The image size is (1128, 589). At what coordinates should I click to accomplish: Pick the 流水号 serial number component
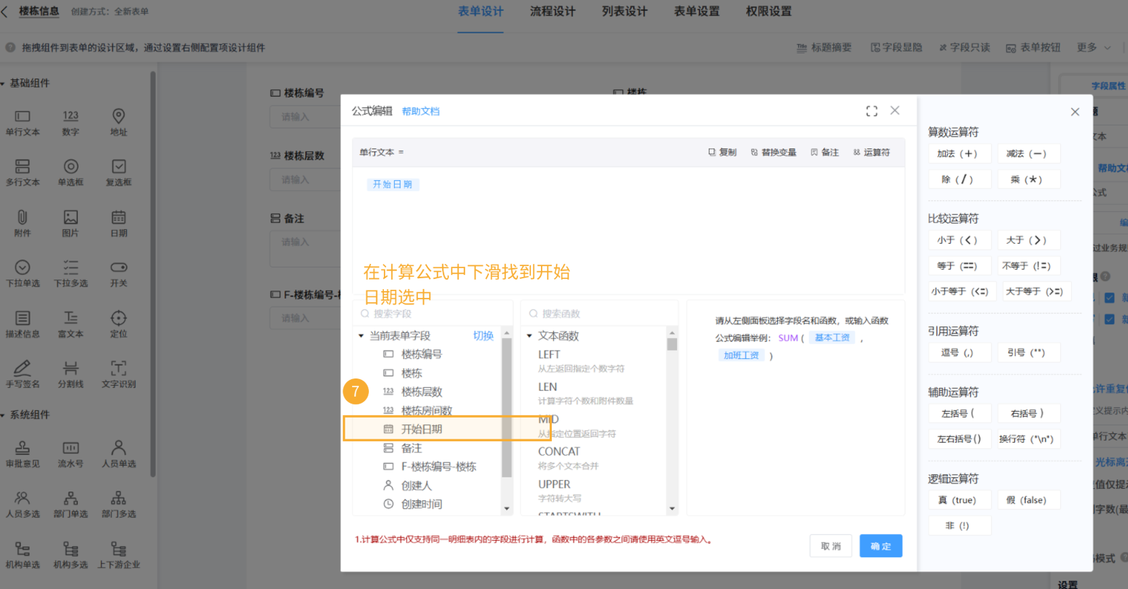[x=70, y=454]
